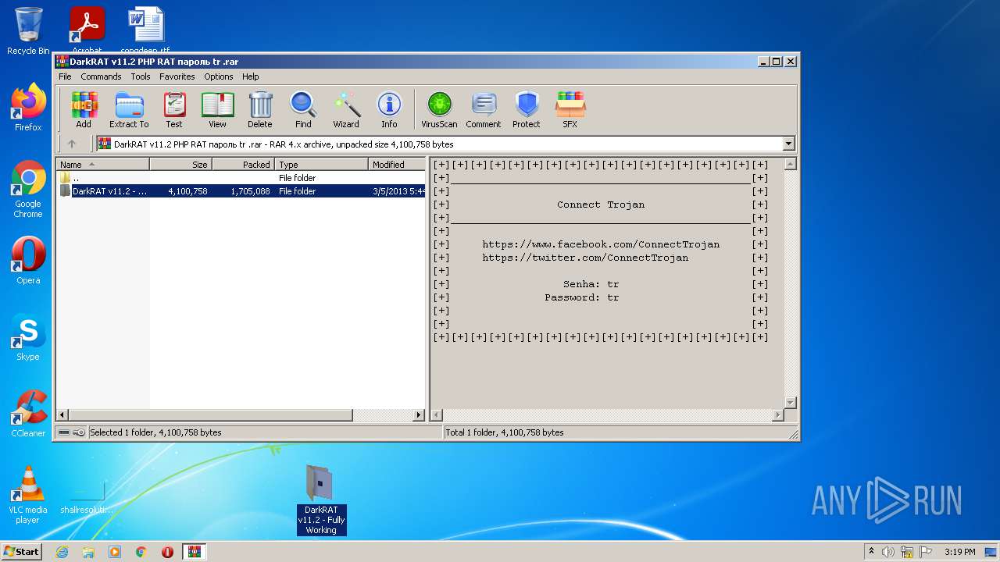Viewport: 1000px width, 562px height.
Task: Open the Tools menu
Action: (141, 76)
